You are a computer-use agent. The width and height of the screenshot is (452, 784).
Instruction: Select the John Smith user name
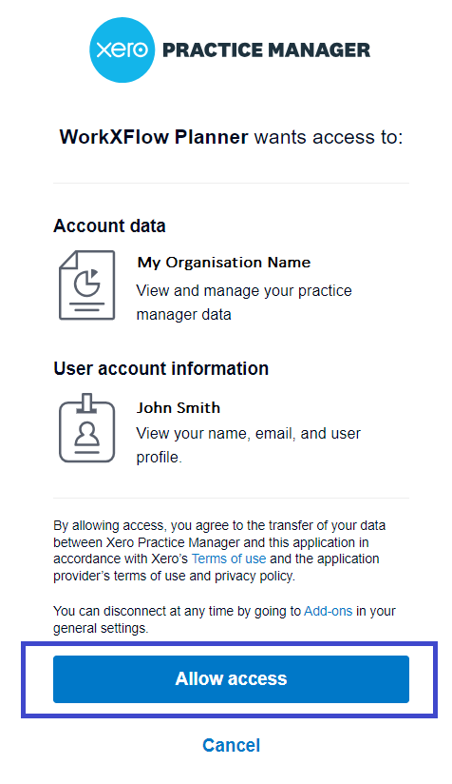point(179,407)
